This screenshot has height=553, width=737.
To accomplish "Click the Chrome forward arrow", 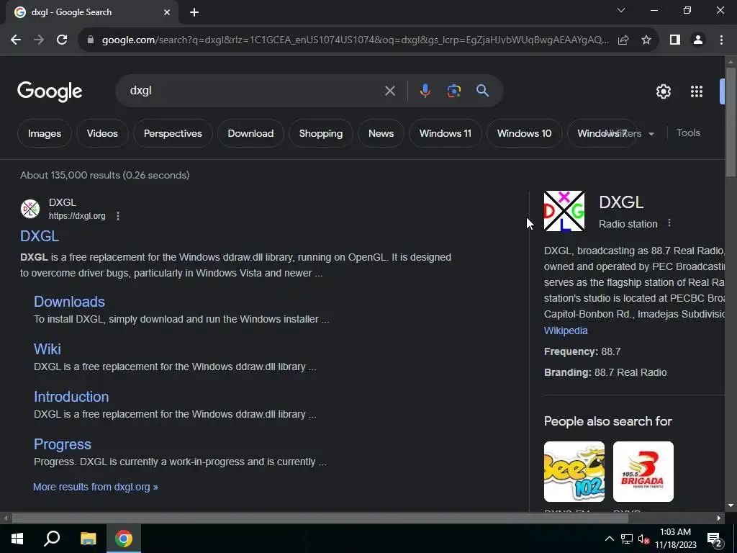I will click(x=39, y=40).
